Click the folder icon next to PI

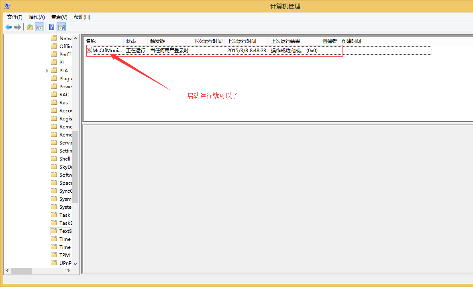(54, 62)
